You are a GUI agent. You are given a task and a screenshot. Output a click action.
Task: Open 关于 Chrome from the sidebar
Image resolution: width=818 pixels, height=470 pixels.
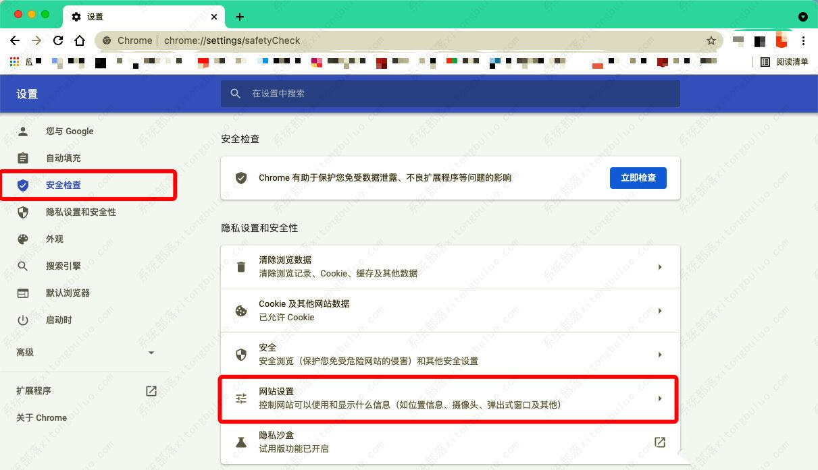point(40,417)
